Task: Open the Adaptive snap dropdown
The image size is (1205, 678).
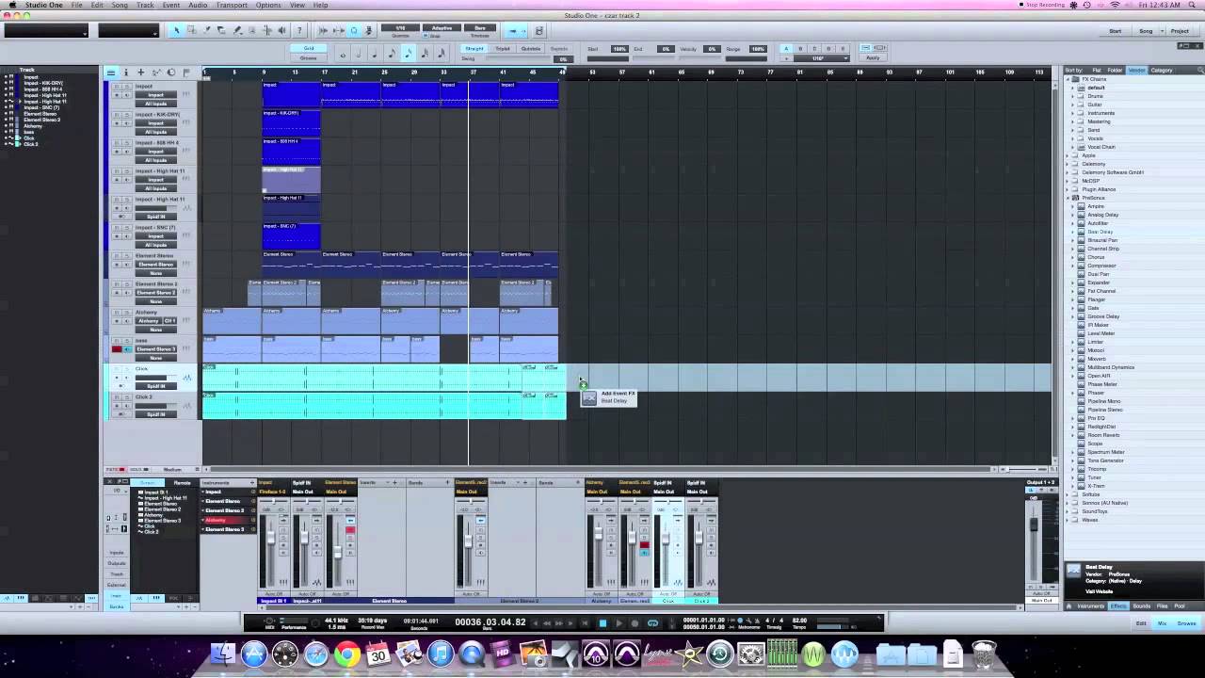Action: coord(441,28)
